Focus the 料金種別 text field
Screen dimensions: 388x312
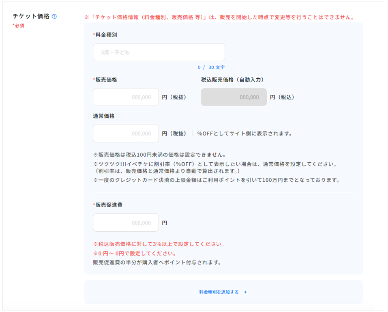click(159, 52)
